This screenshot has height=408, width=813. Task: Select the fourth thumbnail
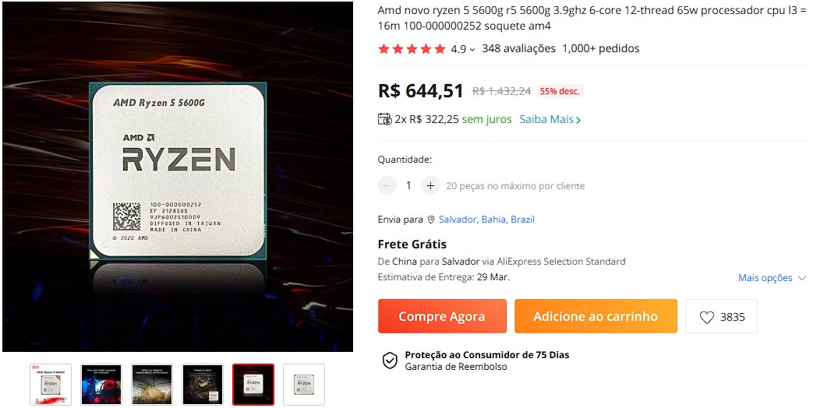[x=203, y=384]
